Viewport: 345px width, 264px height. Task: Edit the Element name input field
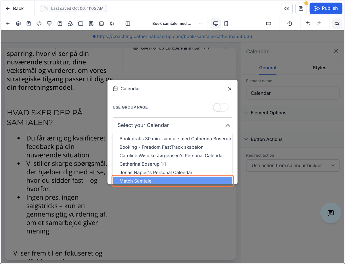pyautogui.click(x=293, y=93)
